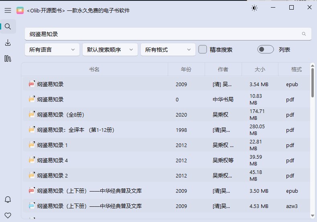Image resolution: width=317 pixels, height=222 pixels.
Task: Select the search sidebar icon
Action: coord(8,26)
